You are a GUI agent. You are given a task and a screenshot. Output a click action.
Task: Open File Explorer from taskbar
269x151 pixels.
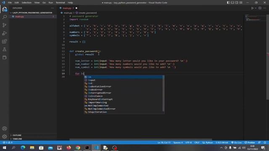pos(32,148)
